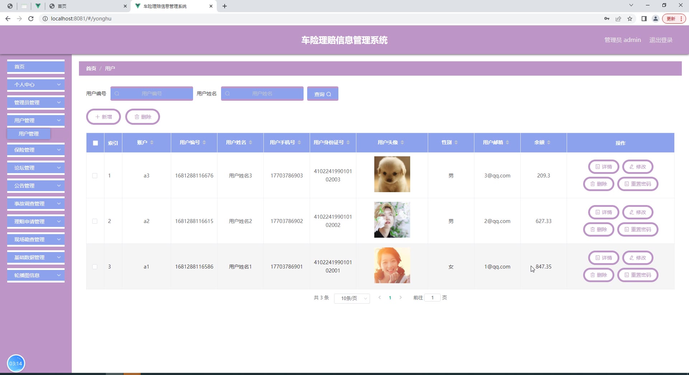Expand the 公告管理 sidebar menu
The height and width of the screenshot is (375, 689).
[36, 186]
